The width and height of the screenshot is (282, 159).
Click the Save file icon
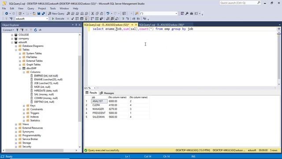pyautogui.click(x=39, y=14)
